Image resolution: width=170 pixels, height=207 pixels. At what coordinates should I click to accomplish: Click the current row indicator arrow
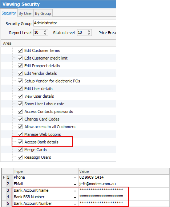point(4,178)
